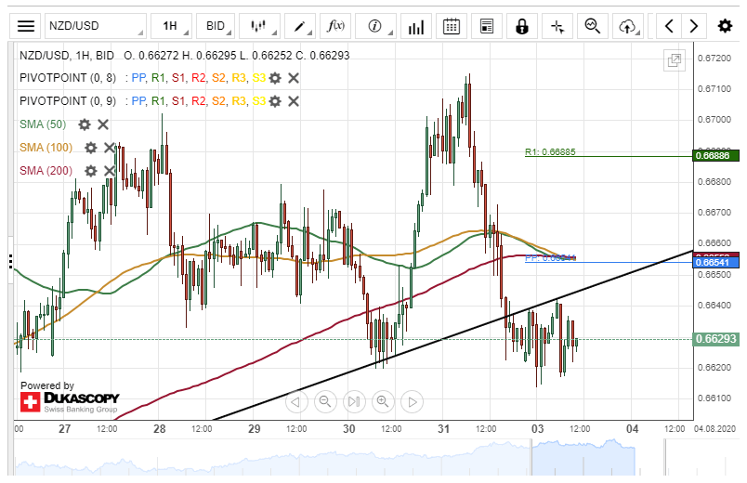747x483 pixels.
Task: Toggle the volume bars icon
Action: coord(416,26)
